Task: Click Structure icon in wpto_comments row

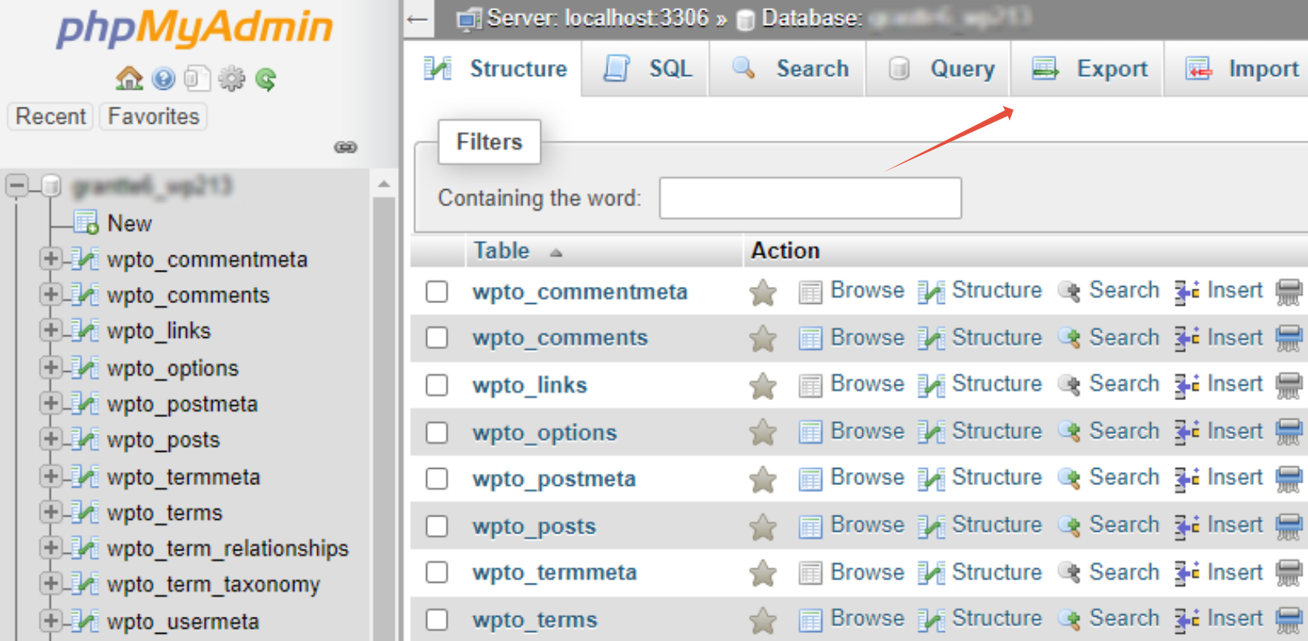Action: point(931,339)
